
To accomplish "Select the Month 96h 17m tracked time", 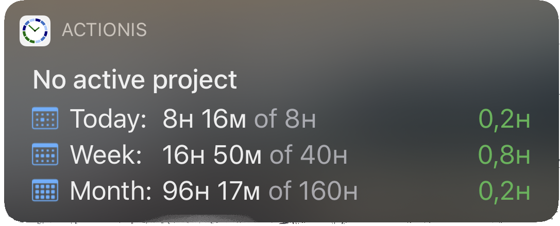I will [212, 190].
